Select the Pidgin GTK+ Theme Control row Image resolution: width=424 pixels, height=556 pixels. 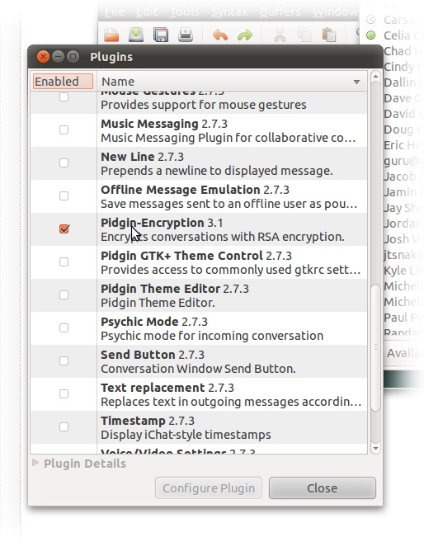(199, 262)
